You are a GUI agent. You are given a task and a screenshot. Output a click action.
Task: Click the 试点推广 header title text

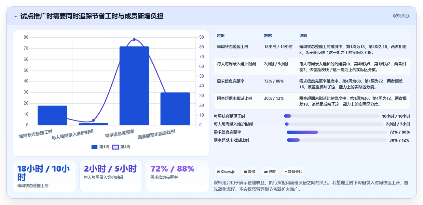tap(92, 16)
